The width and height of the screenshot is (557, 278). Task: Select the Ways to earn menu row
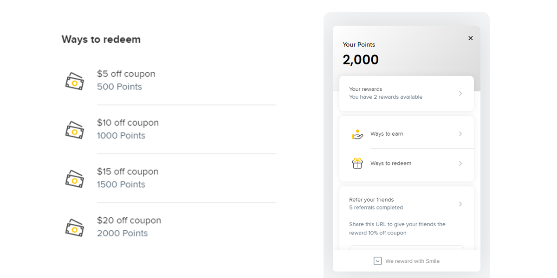coord(407,134)
